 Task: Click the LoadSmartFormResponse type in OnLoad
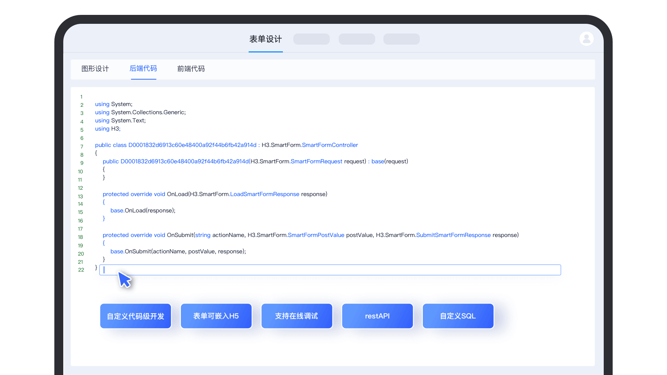[x=265, y=194]
